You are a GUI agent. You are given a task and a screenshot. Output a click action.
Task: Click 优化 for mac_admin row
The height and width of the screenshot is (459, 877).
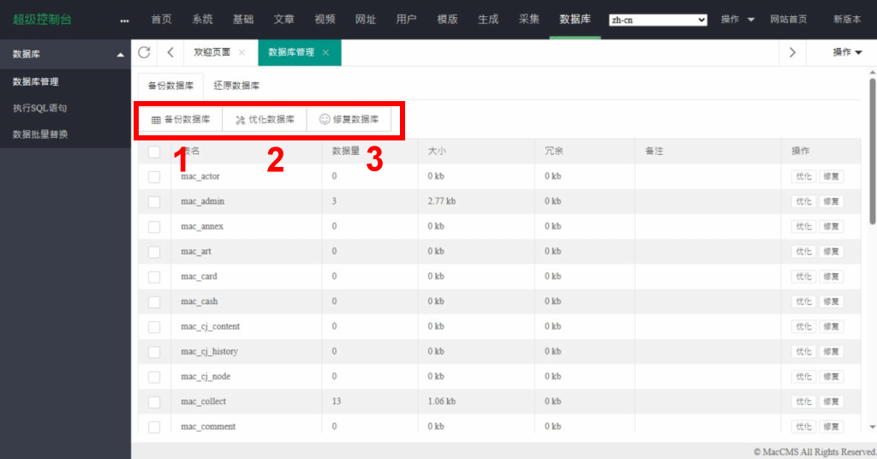pos(803,202)
